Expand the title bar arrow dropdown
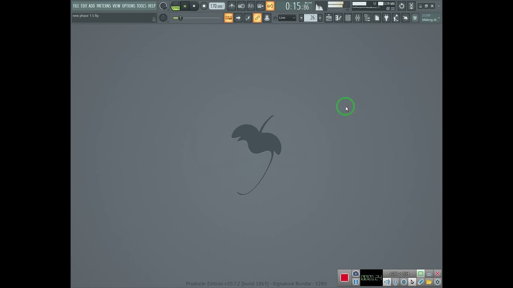The height and width of the screenshot is (288, 513). (438, 6)
